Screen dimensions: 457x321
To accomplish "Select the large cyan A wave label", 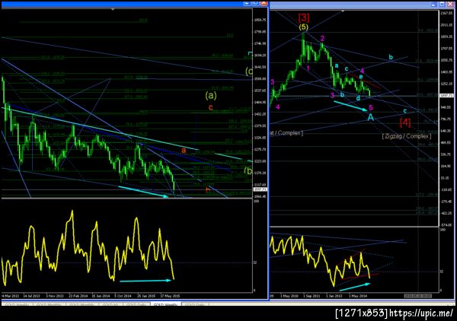I will point(370,117).
